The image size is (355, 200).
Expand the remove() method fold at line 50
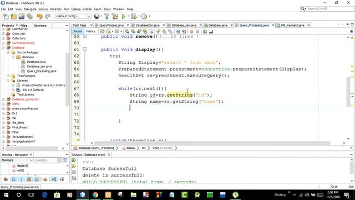[85, 36]
